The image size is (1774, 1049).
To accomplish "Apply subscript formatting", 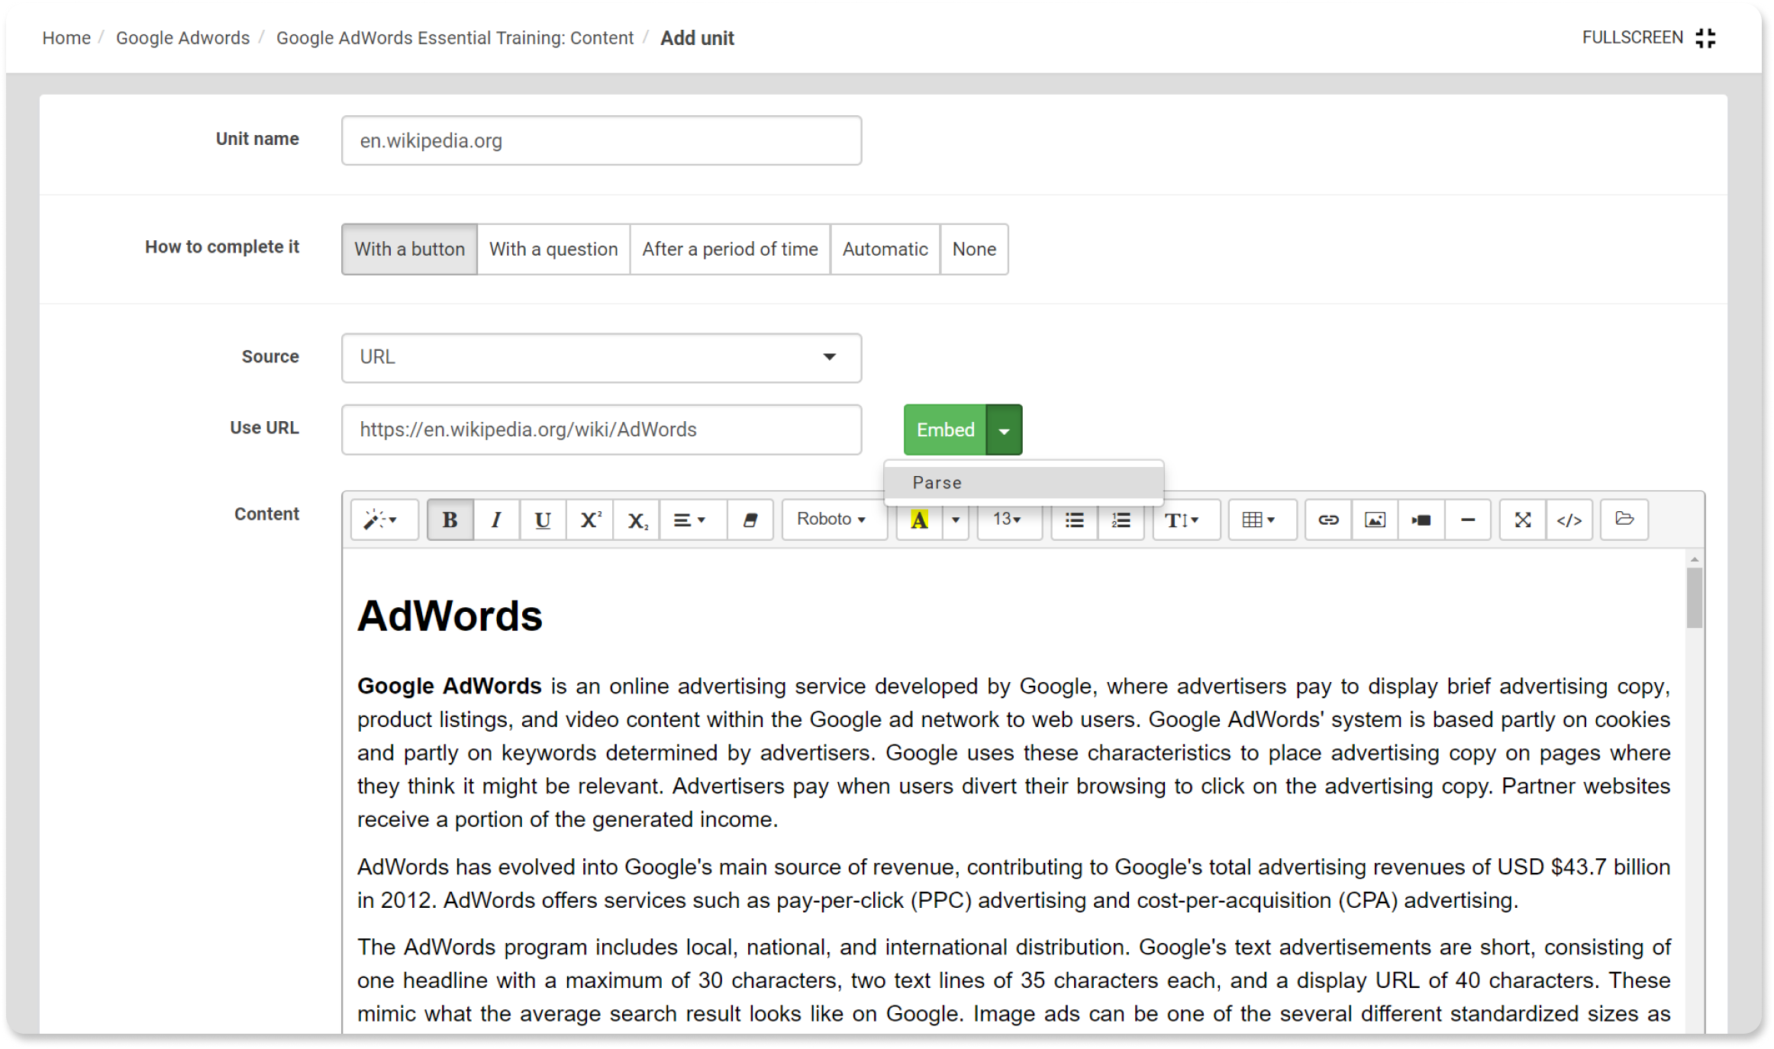I will pyautogui.click(x=637, y=520).
